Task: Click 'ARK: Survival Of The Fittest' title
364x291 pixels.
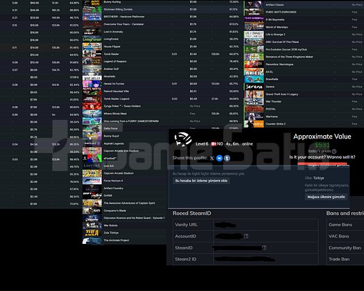Action: pyautogui.click(x=282, y=42)
